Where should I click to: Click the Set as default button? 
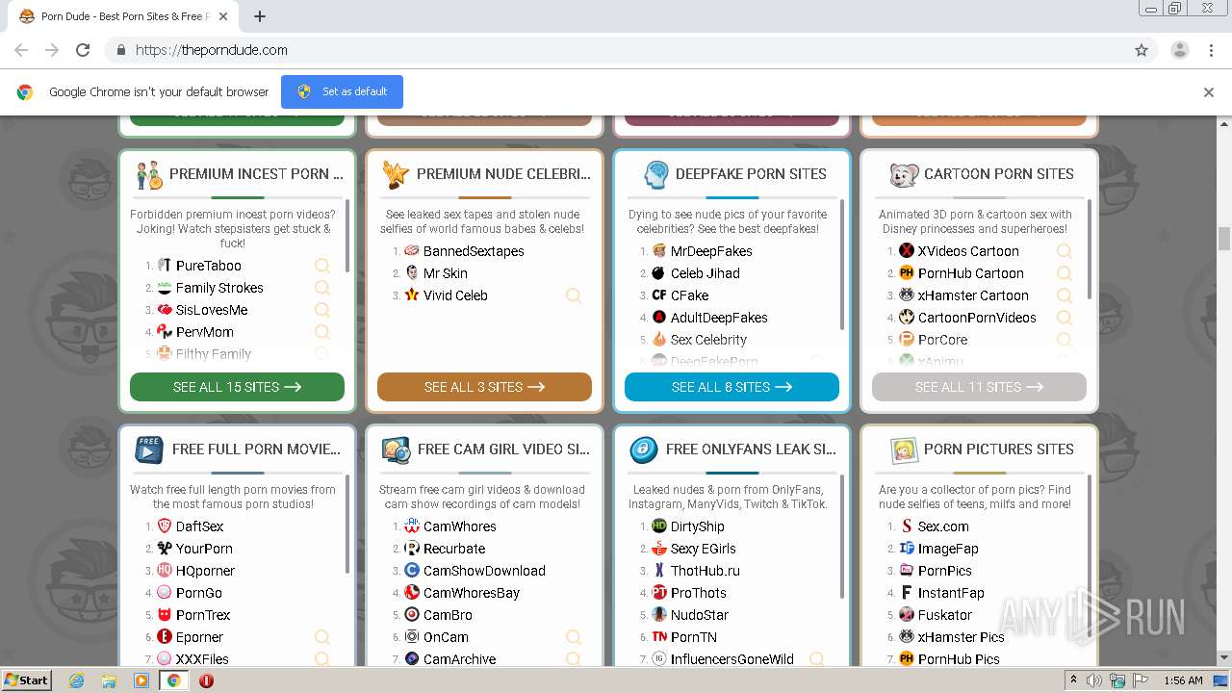[342, 91]
